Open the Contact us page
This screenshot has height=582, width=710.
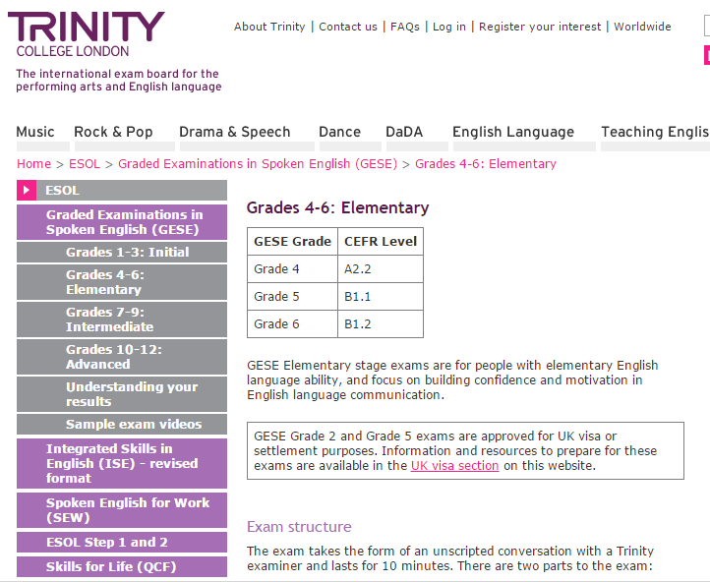348,27
